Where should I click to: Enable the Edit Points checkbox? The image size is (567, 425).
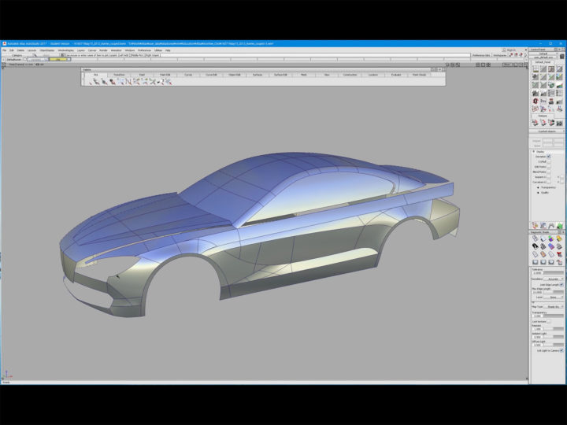pyautogui.click(x=549, y=167)
